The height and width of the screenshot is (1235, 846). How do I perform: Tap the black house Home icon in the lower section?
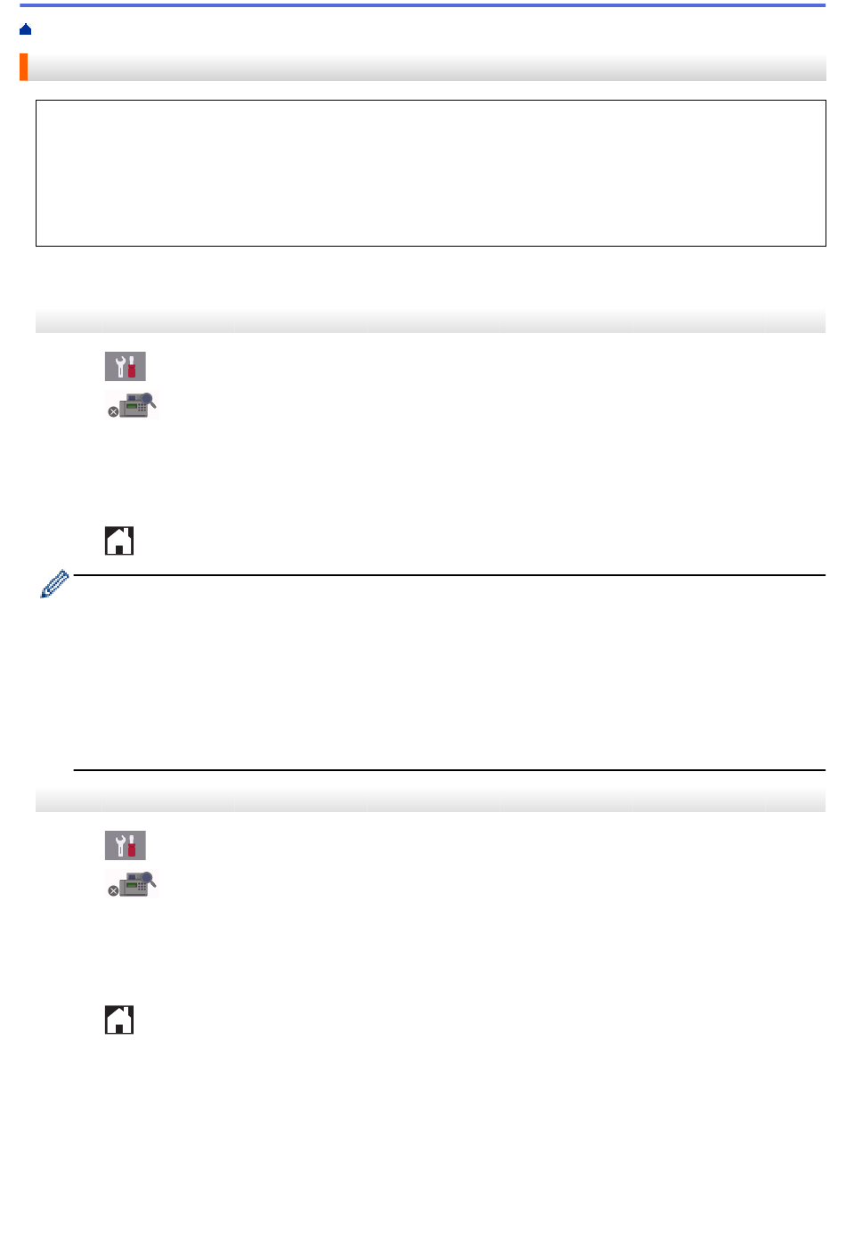coord(119,1020)
